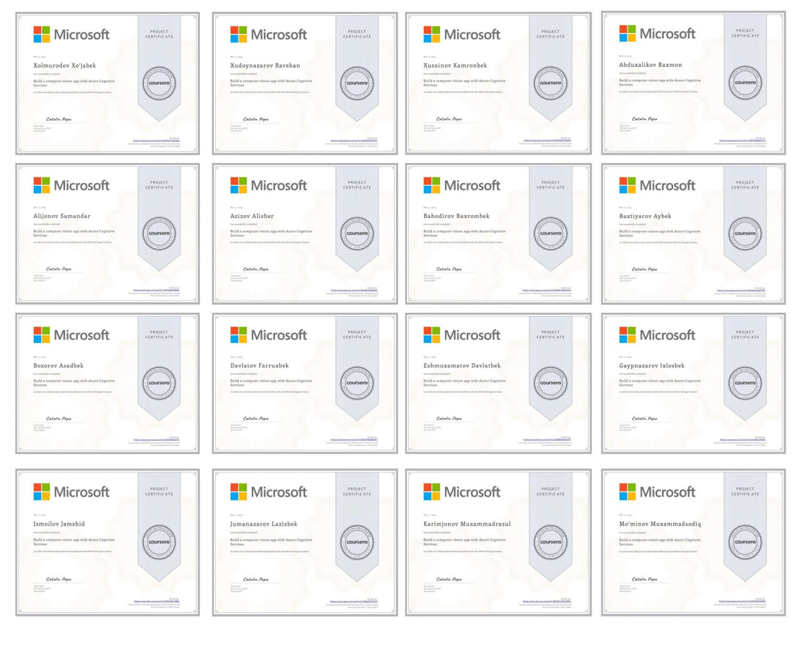Click Coursera seal on Xusainov Kamronbek certificate

551,83
